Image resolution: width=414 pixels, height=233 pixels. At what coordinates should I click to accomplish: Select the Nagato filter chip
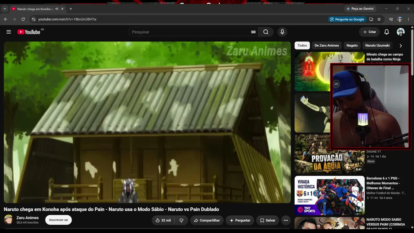(x=352, y=46)
